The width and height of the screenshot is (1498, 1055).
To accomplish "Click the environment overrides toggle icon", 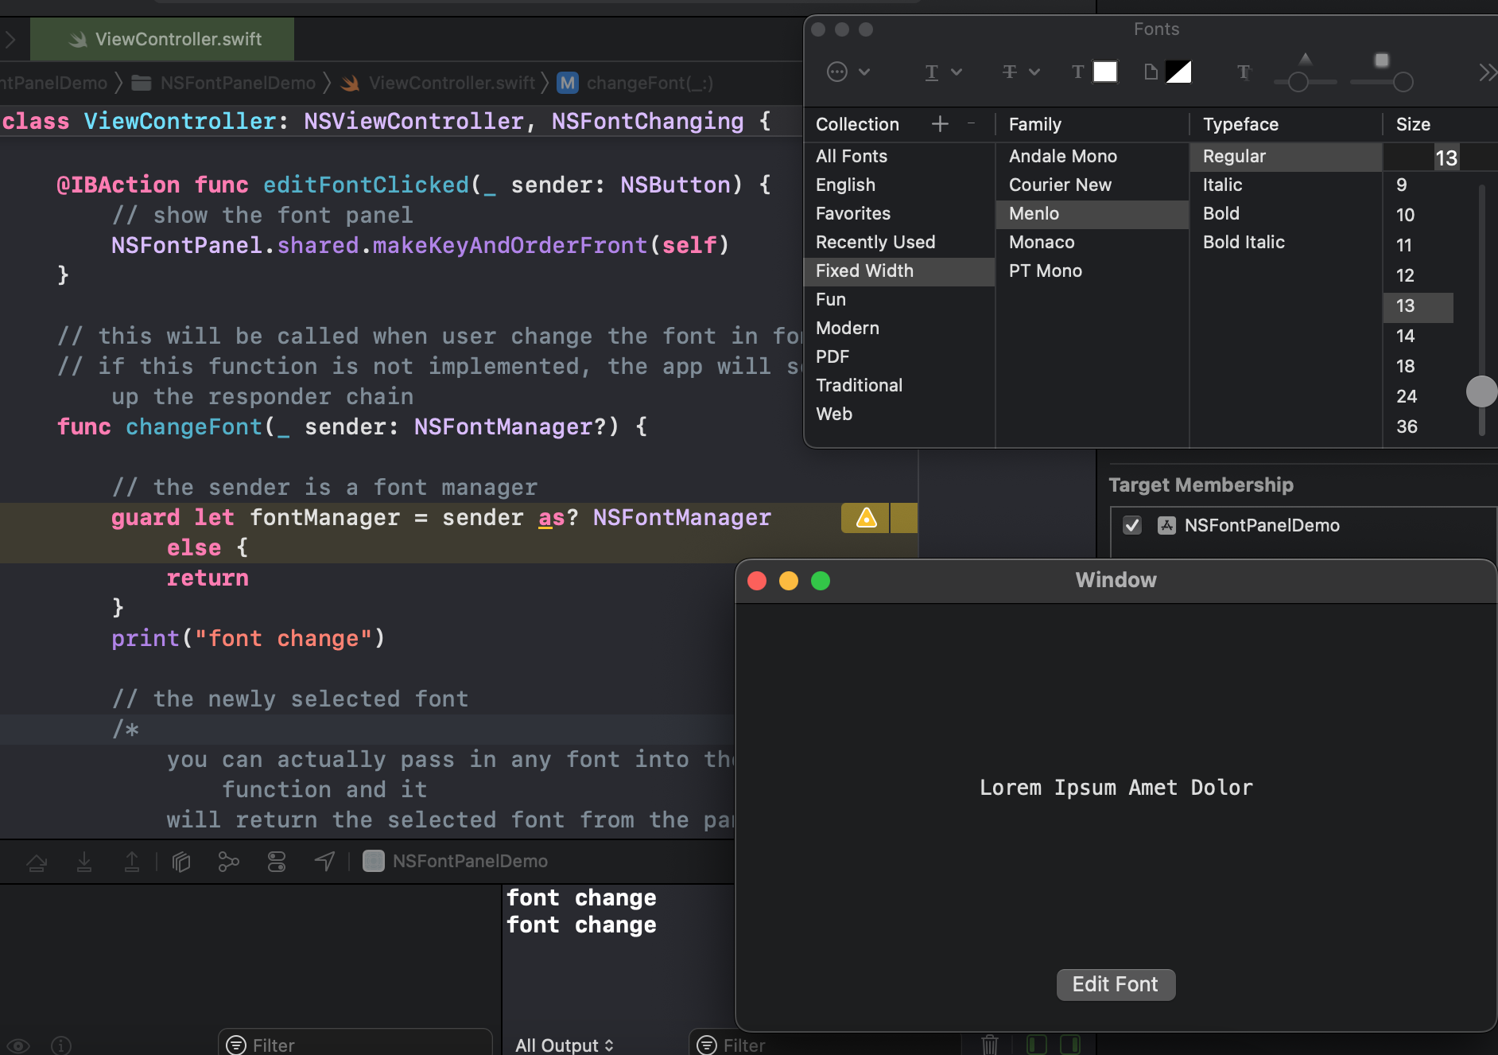I will [x=277, y=862].
